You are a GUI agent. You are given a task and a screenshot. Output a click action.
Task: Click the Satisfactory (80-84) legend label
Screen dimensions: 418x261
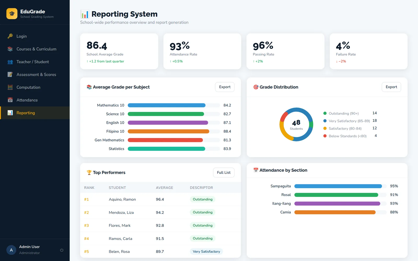coord(345,128)
